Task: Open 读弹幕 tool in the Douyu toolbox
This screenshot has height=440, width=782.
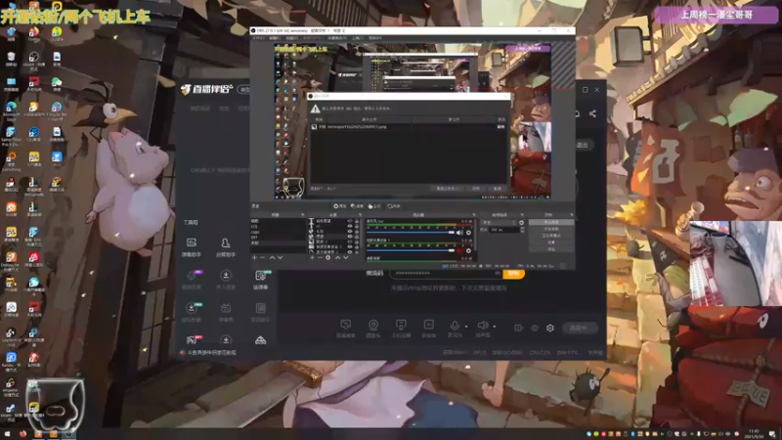Action: [x=260, y=281]
